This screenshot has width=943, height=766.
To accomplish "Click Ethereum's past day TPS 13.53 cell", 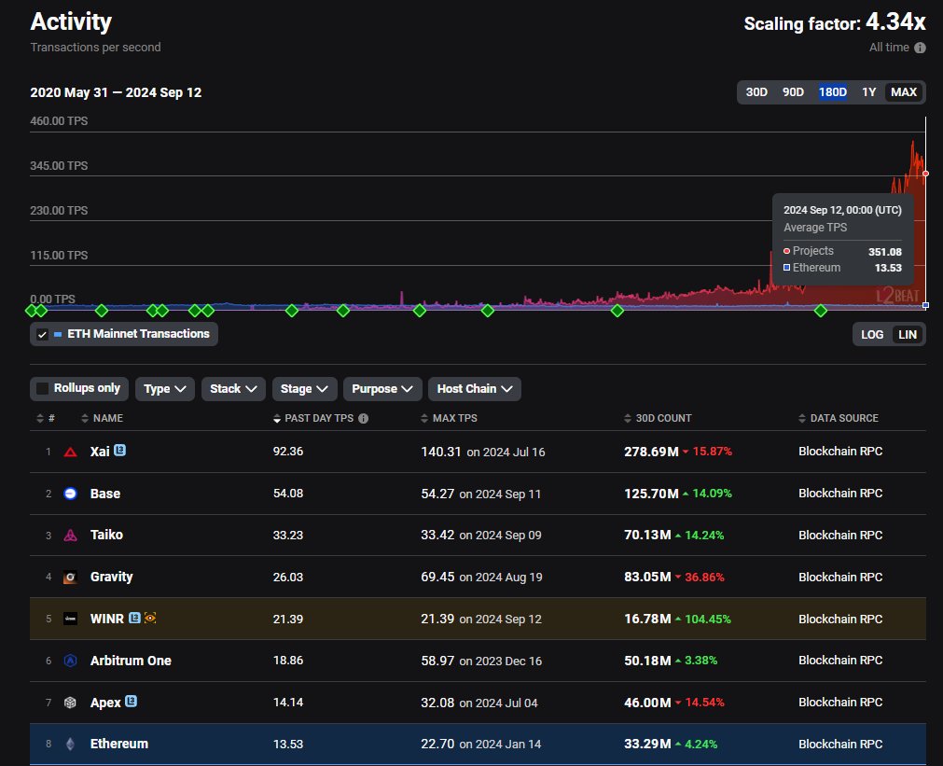I will coord(288,745).
